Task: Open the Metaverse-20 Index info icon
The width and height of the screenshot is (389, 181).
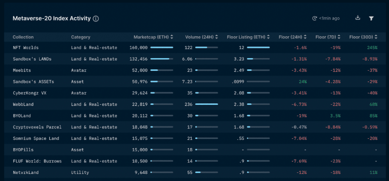Action: pos(96,18)
